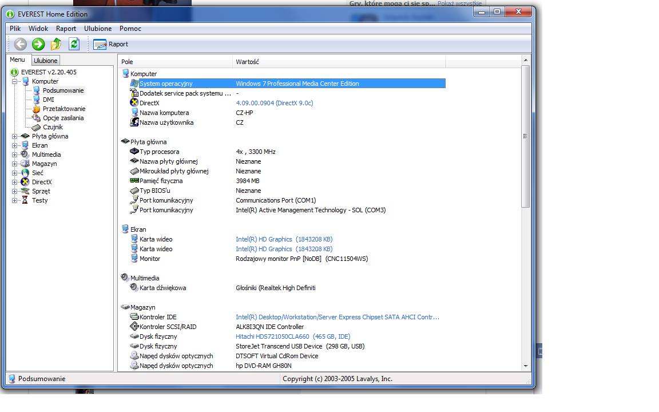Open the Intel SATA AHCI Controller link
This screenshot has width=659, height=412.
[x=338, y=318]
